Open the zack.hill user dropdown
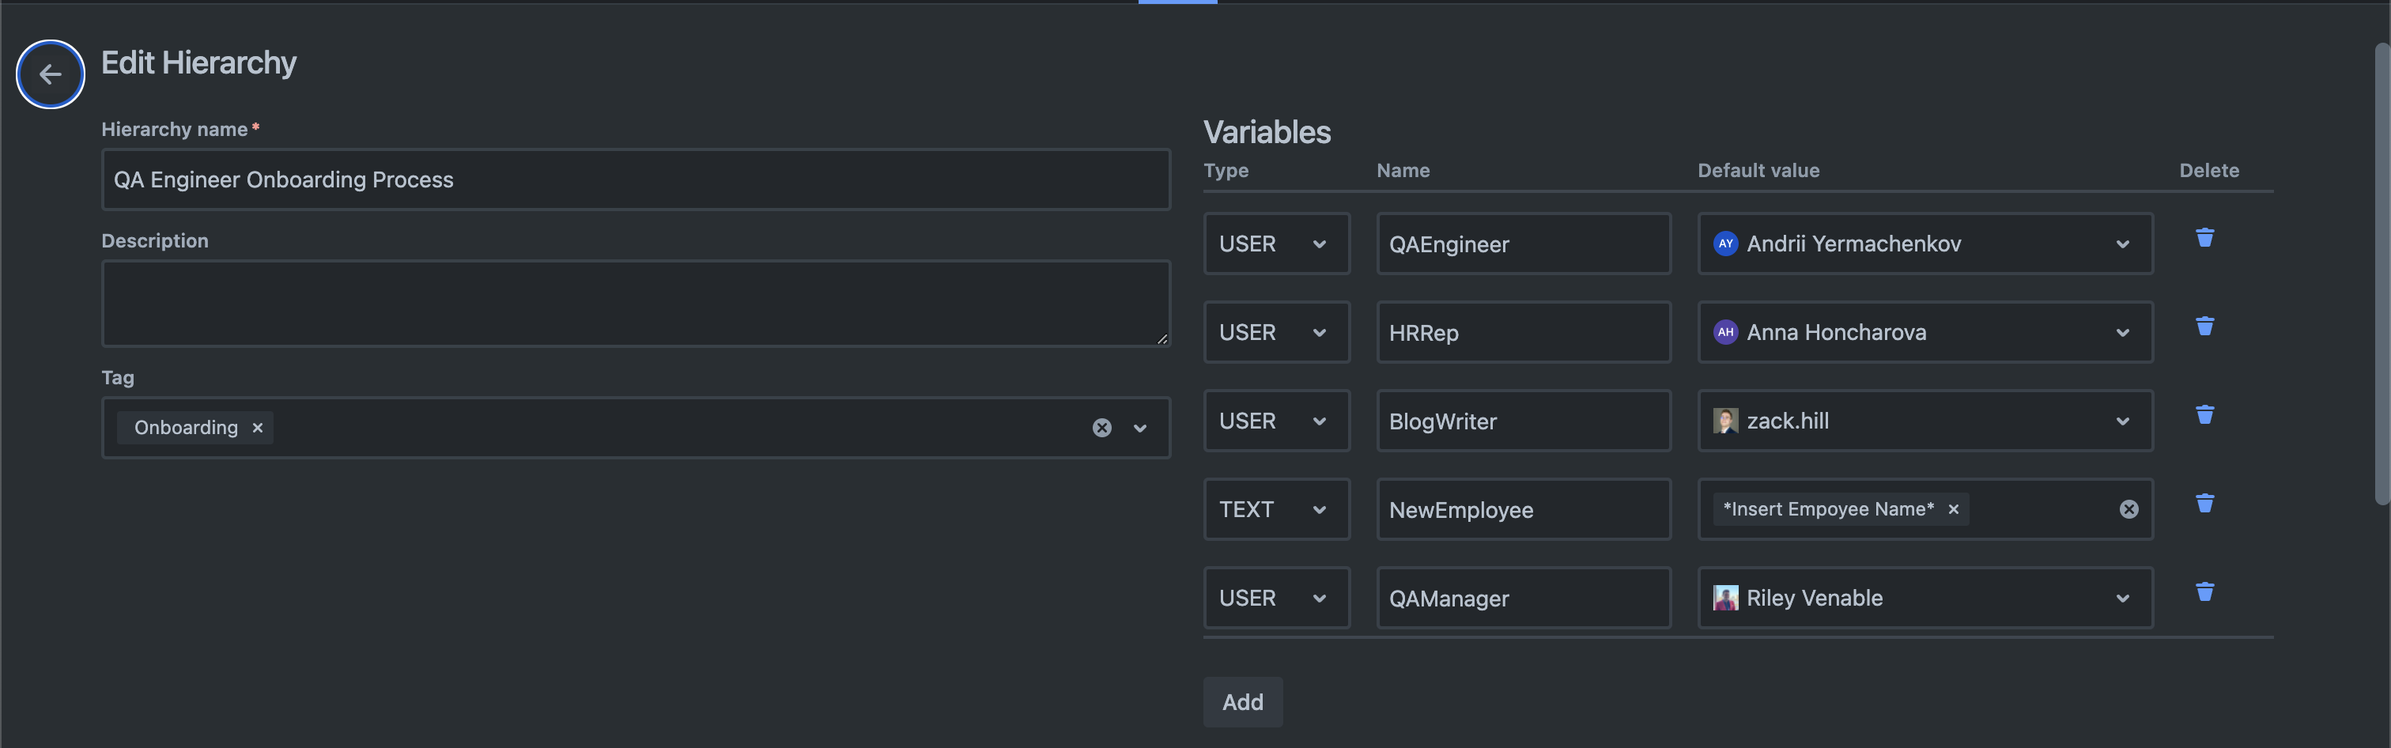 coord(2122,421)
